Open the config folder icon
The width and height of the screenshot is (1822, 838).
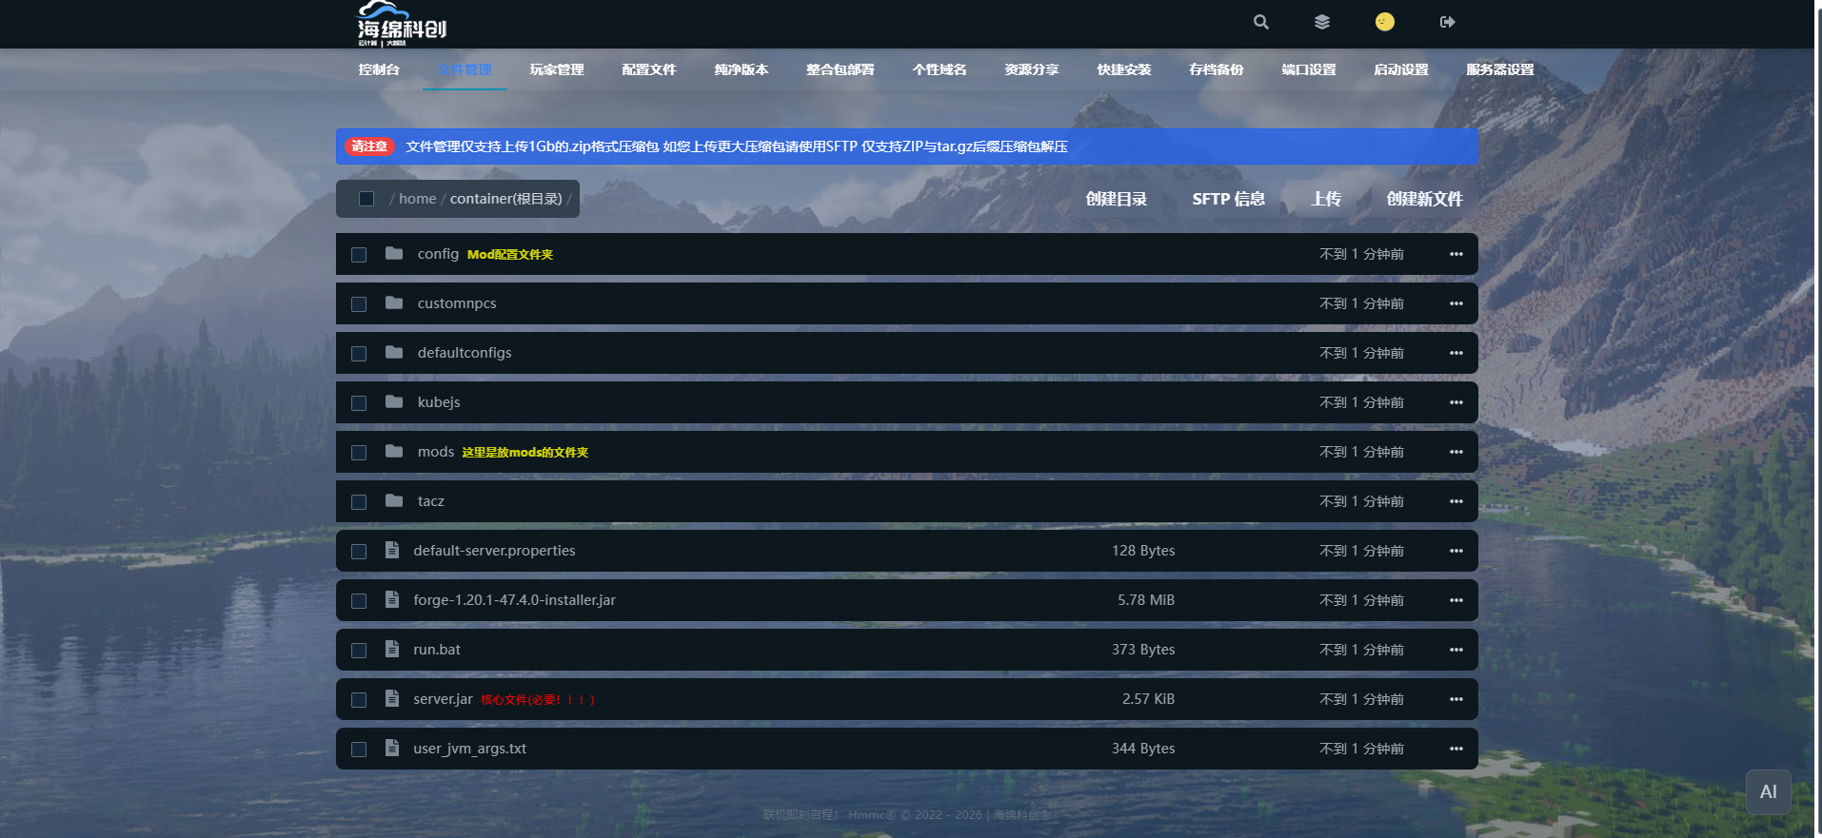pyautogui.click(x=394, y=254)
